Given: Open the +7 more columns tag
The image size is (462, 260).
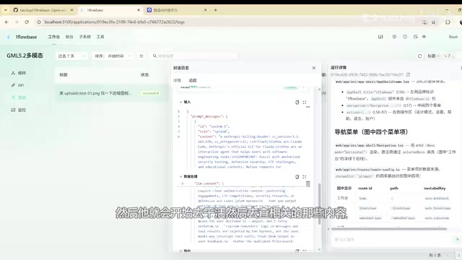Looking at the screenshot, I should [448, 56].
